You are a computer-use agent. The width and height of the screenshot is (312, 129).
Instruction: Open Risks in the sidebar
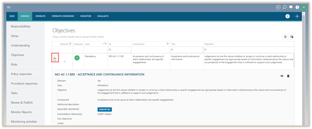(14, 65)
